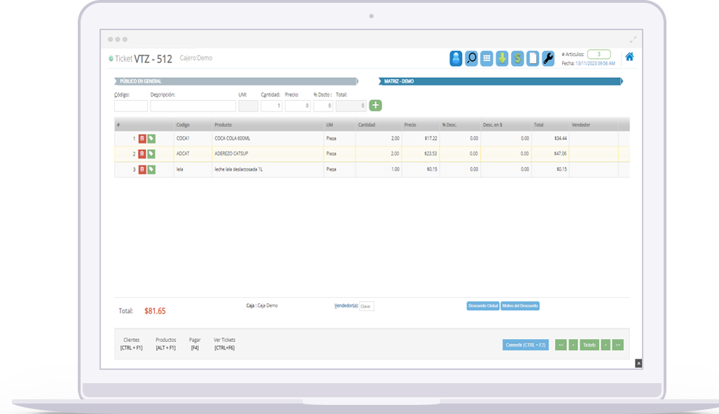719x414 pixels.
Task: Click the expand arrows icon in window corner
Action: pos(633,39)
